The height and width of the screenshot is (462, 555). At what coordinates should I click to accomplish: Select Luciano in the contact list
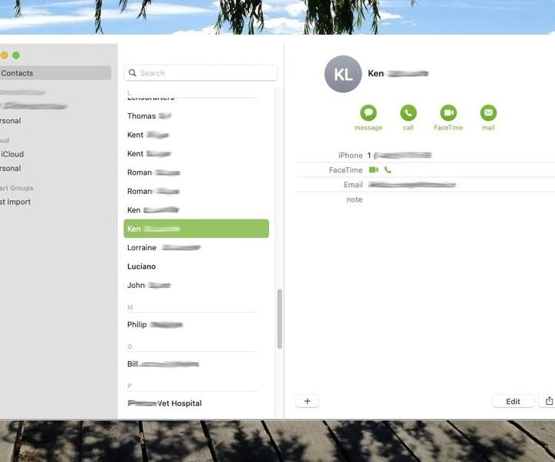point(142,266)
